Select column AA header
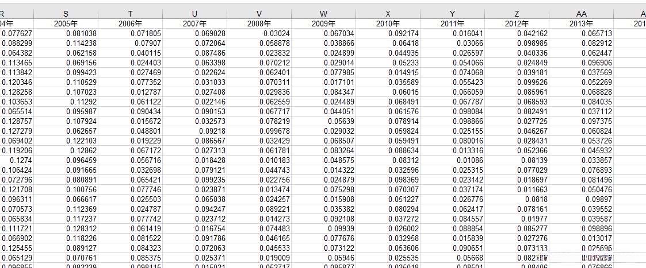 [582, 14]
